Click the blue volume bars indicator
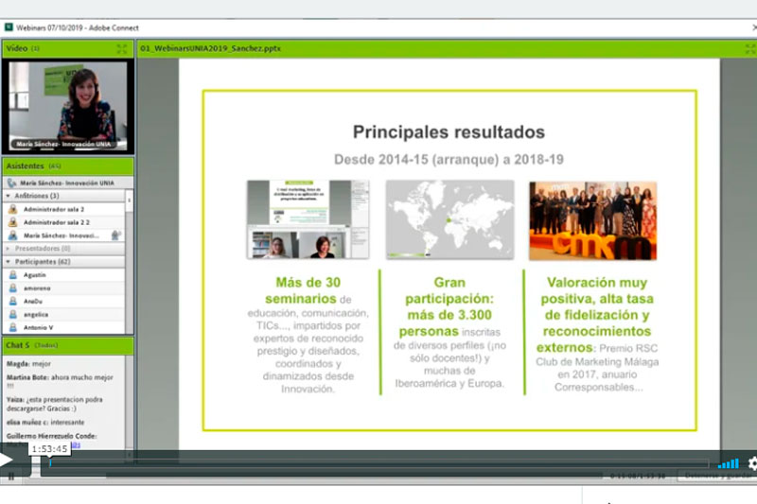757x504 pixels. coord(728,463)
